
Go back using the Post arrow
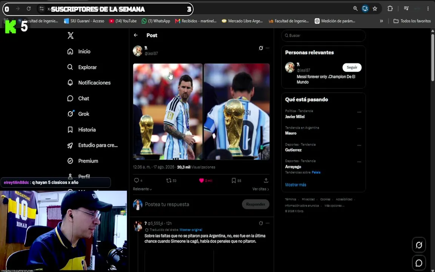136,35
